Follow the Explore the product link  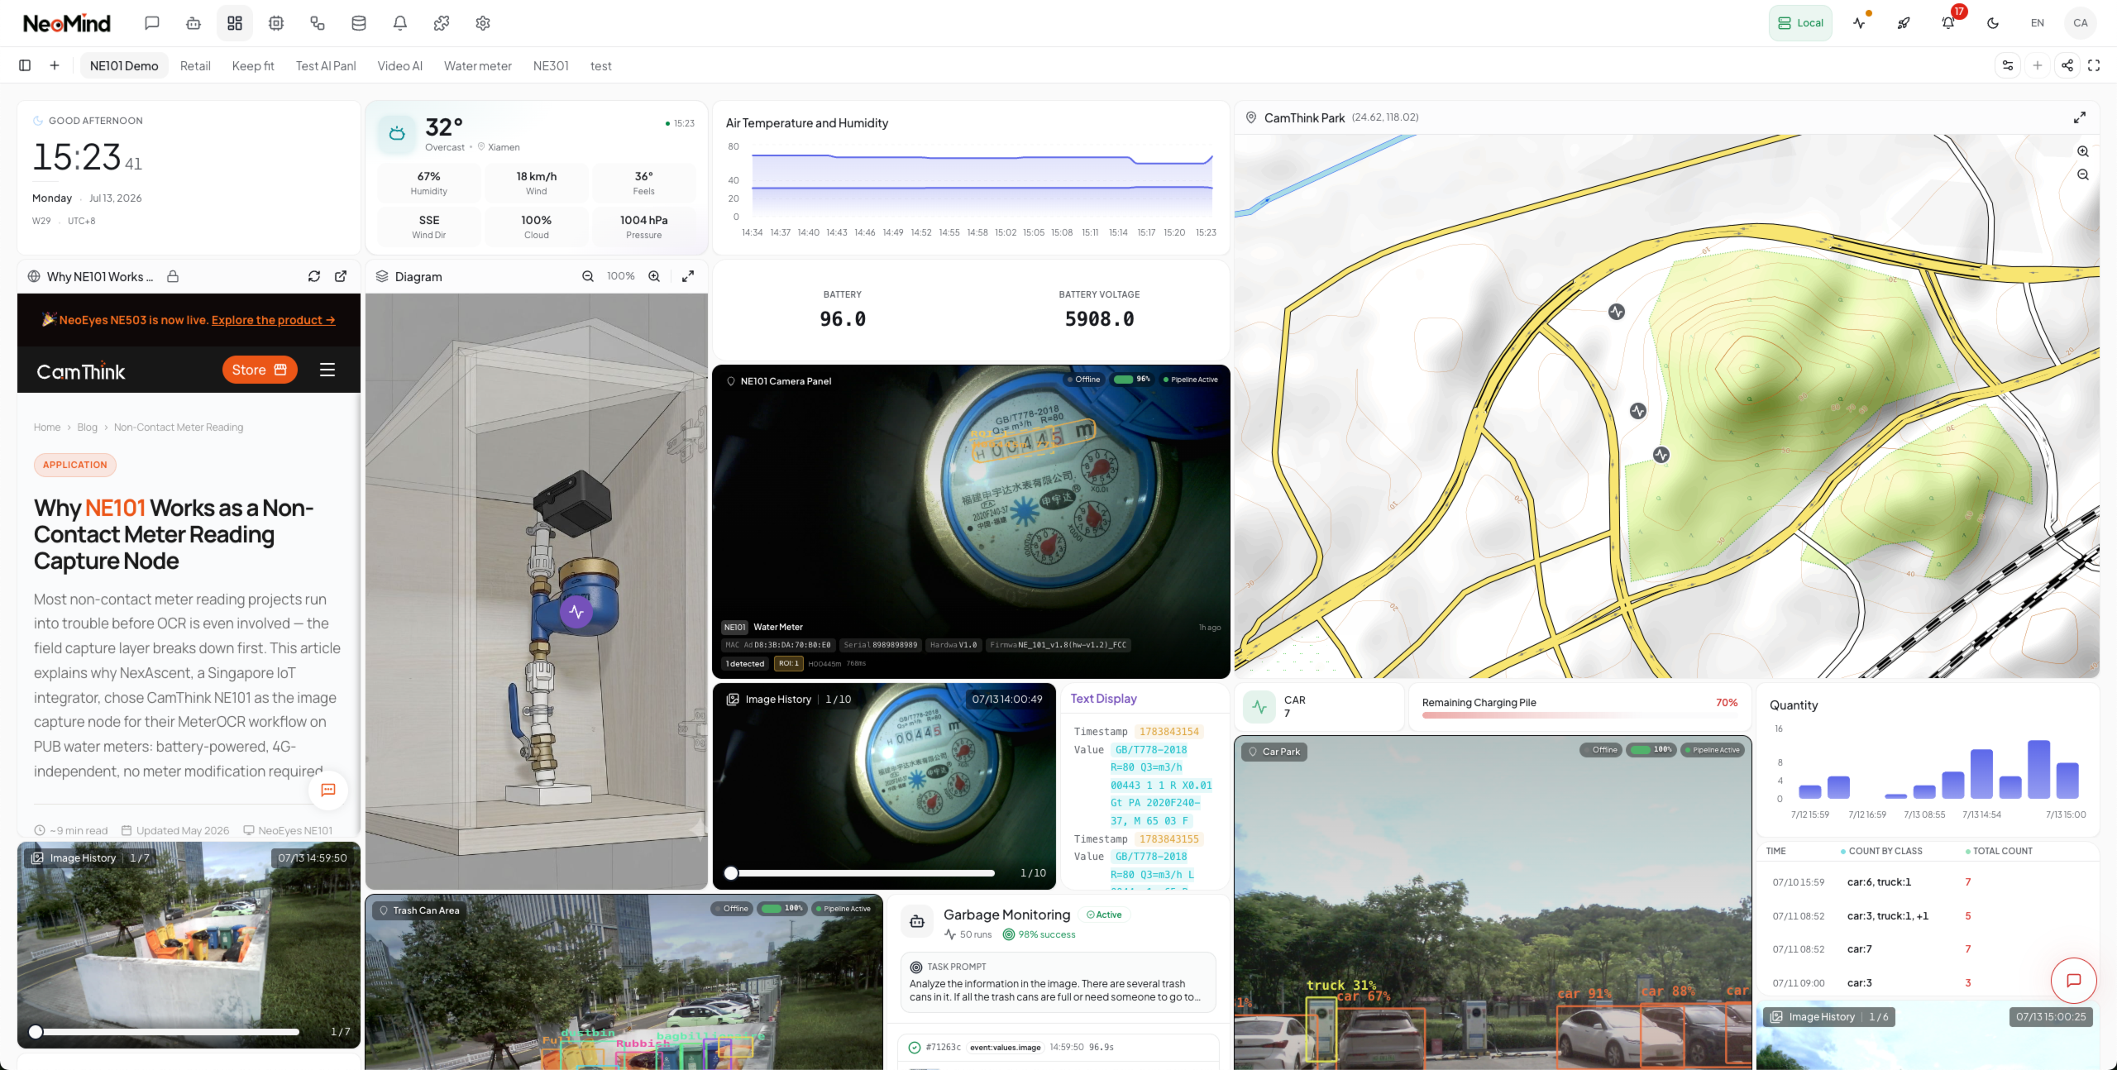[273, 320]
